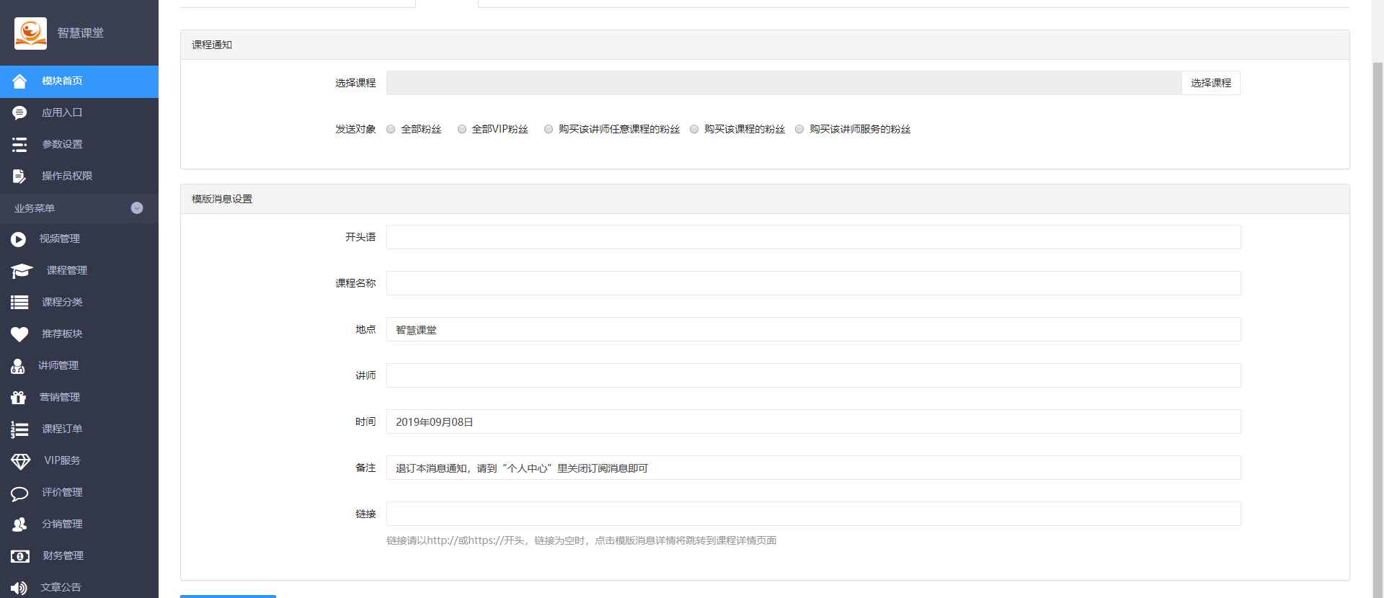The width and height of the screenshot is (1384, 598).
Task: Click the 模版消息设置 panel heading
Action: 765,199
